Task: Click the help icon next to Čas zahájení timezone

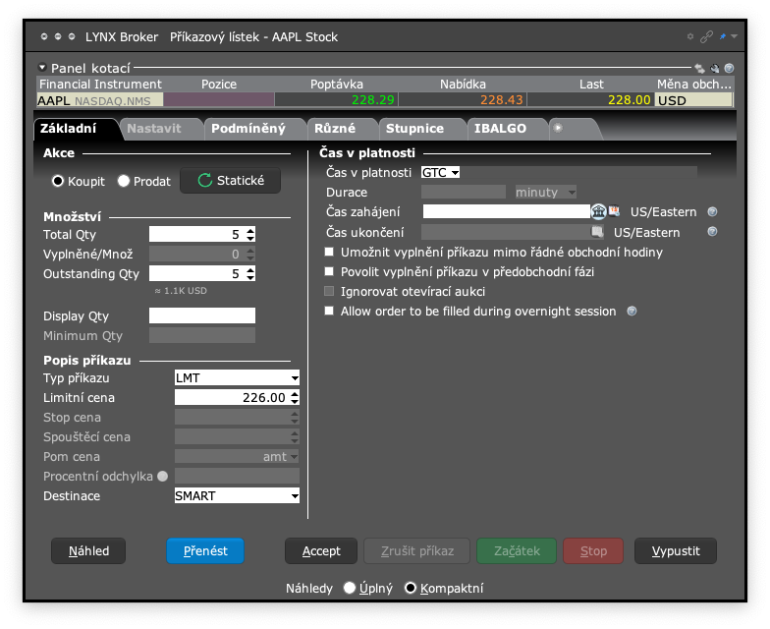Action: [712, 212]
